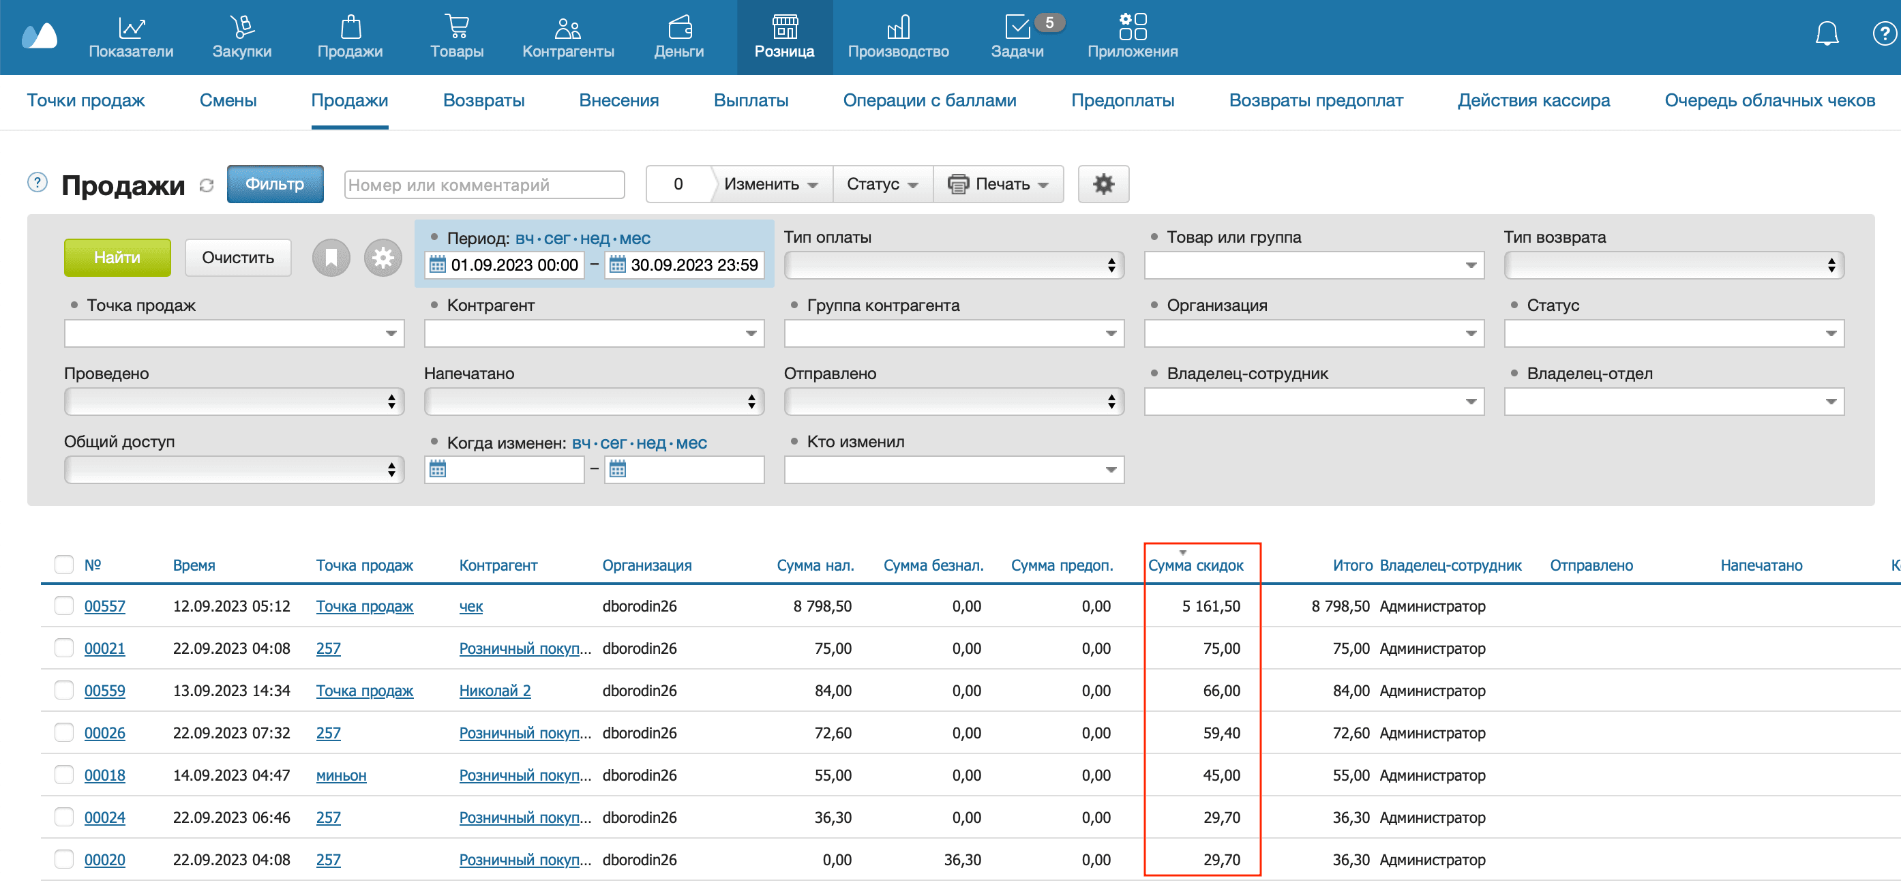Image resolution: width=1901 pixels, height=885 pixels.
Task: Open table settings gear button
Action: (x=1103, y=184)
